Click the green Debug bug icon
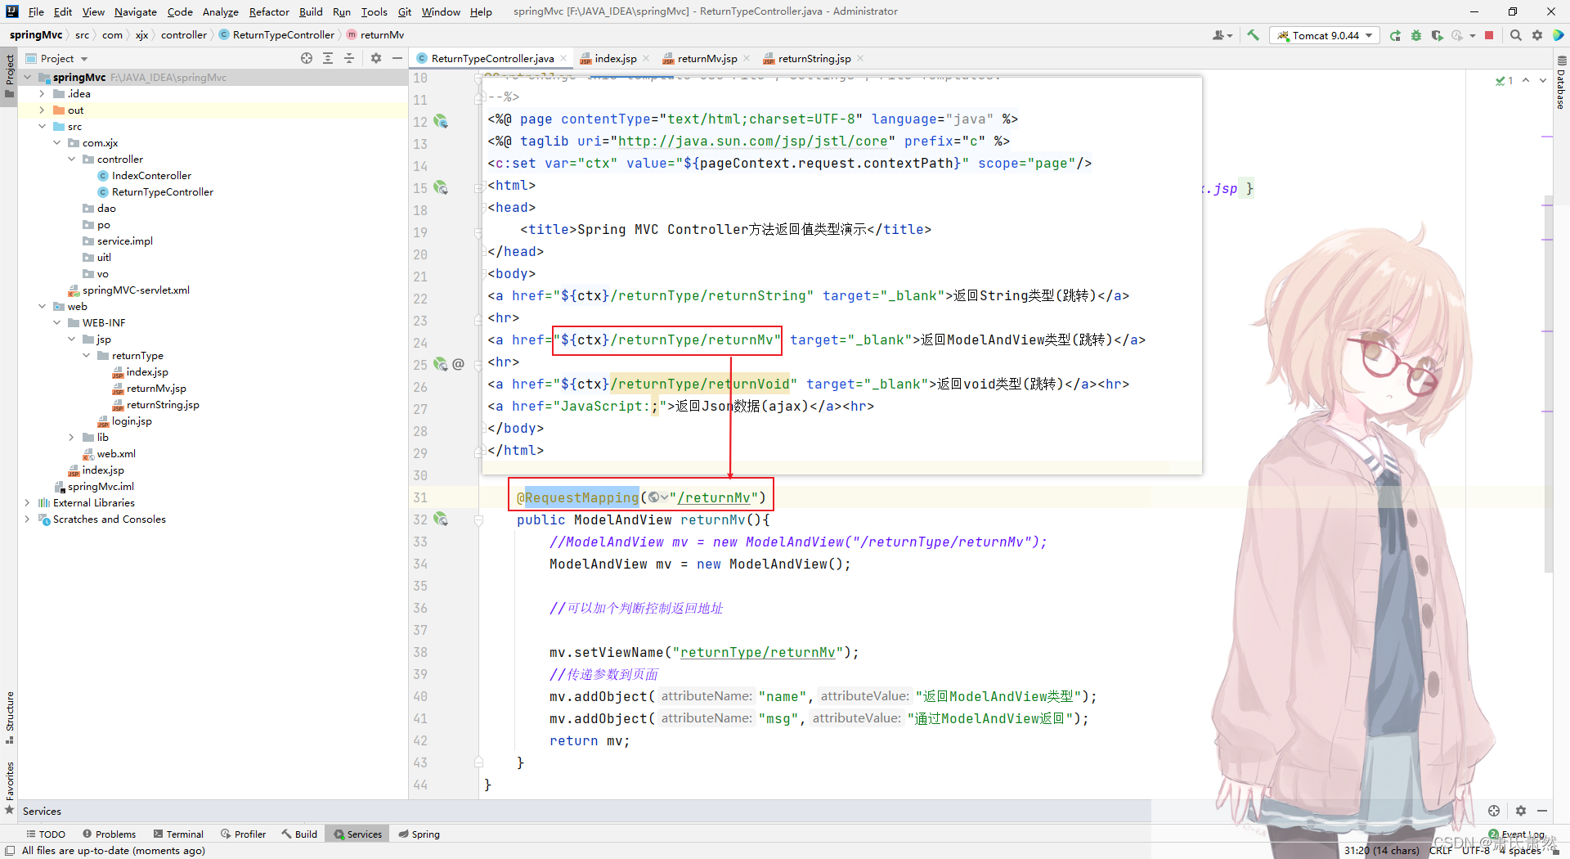1570x859 pixels. pyautogui.click(x=1416, y=35)
